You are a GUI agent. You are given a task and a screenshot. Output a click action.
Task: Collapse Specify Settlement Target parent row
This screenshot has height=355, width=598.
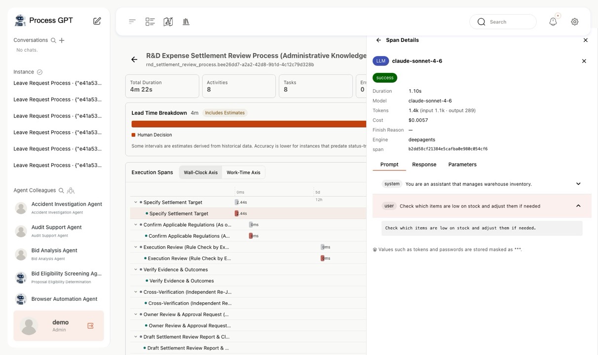136,203
